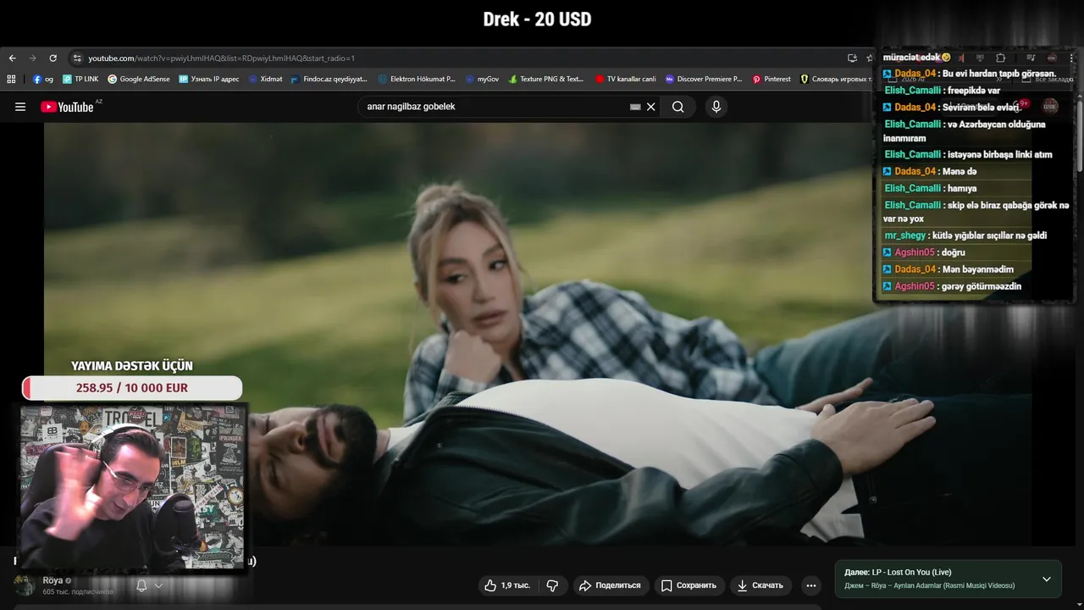Open the Словарь игровых bookmark

pyautogui.click(x=836, y=79)
